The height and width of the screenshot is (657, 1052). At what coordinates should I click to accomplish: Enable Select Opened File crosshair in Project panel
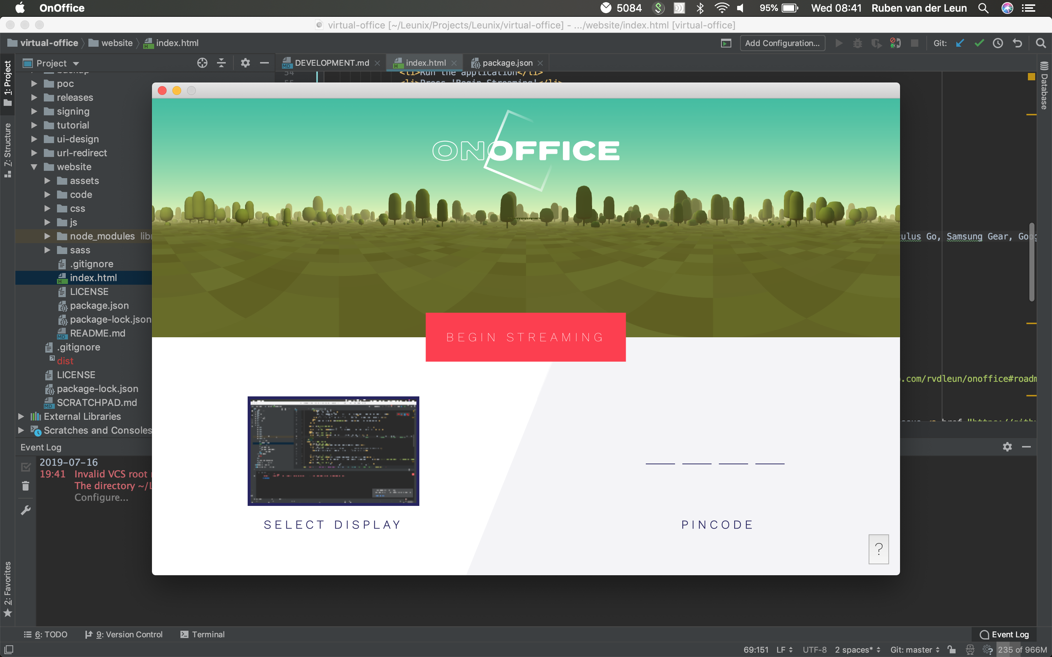pos(202,62)
